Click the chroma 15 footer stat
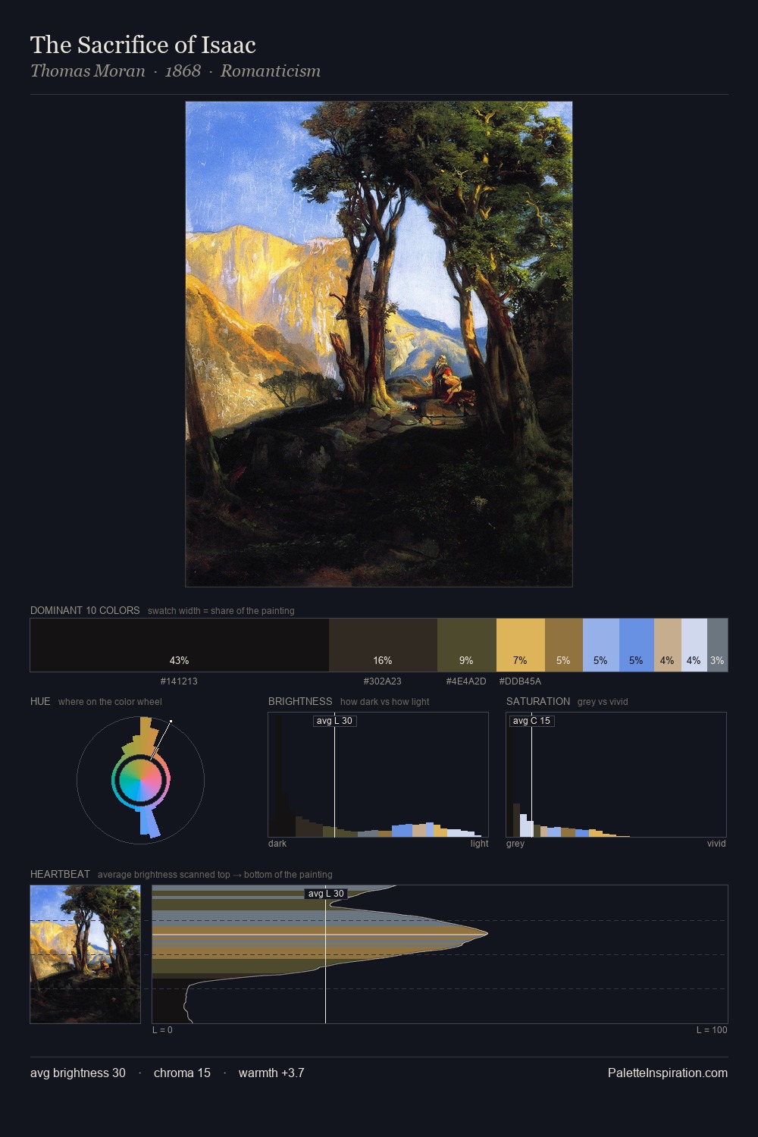This screenshot has width=758, height=1137. (x=182, y=1073)
